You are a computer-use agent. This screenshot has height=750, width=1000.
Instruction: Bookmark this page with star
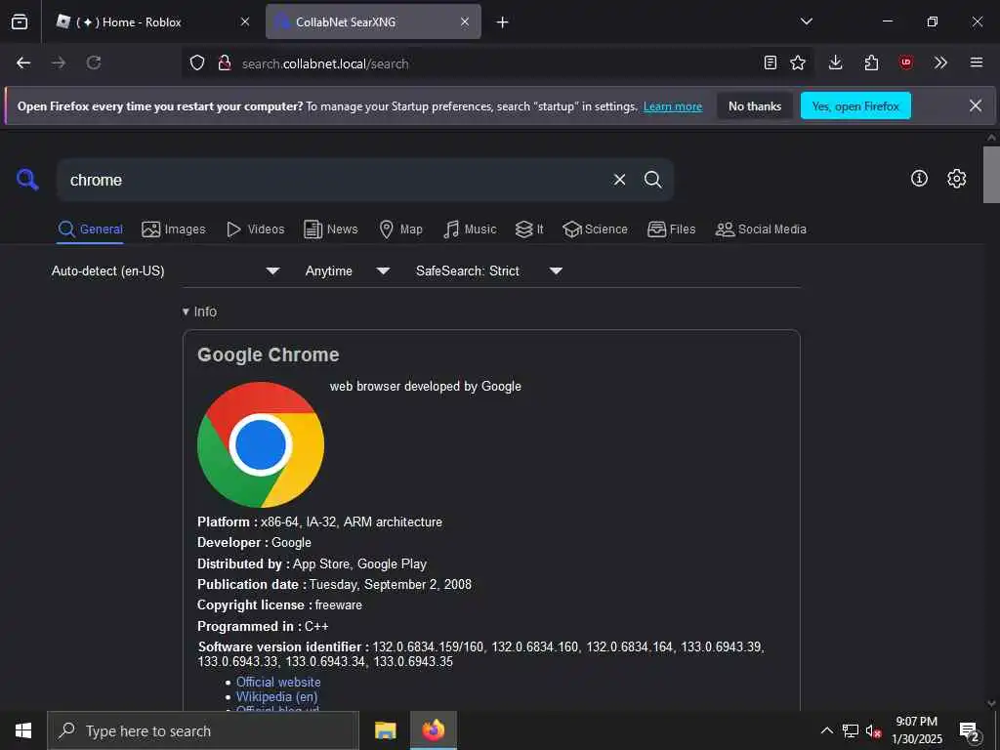click(x=798, y=62)
